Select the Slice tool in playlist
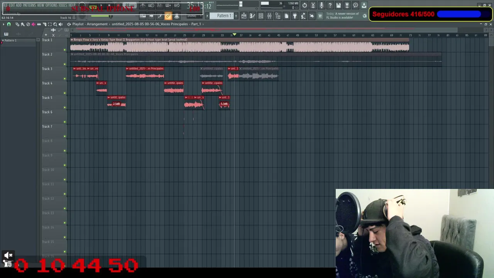The image size is (494, 278). [x=44, y=24]
